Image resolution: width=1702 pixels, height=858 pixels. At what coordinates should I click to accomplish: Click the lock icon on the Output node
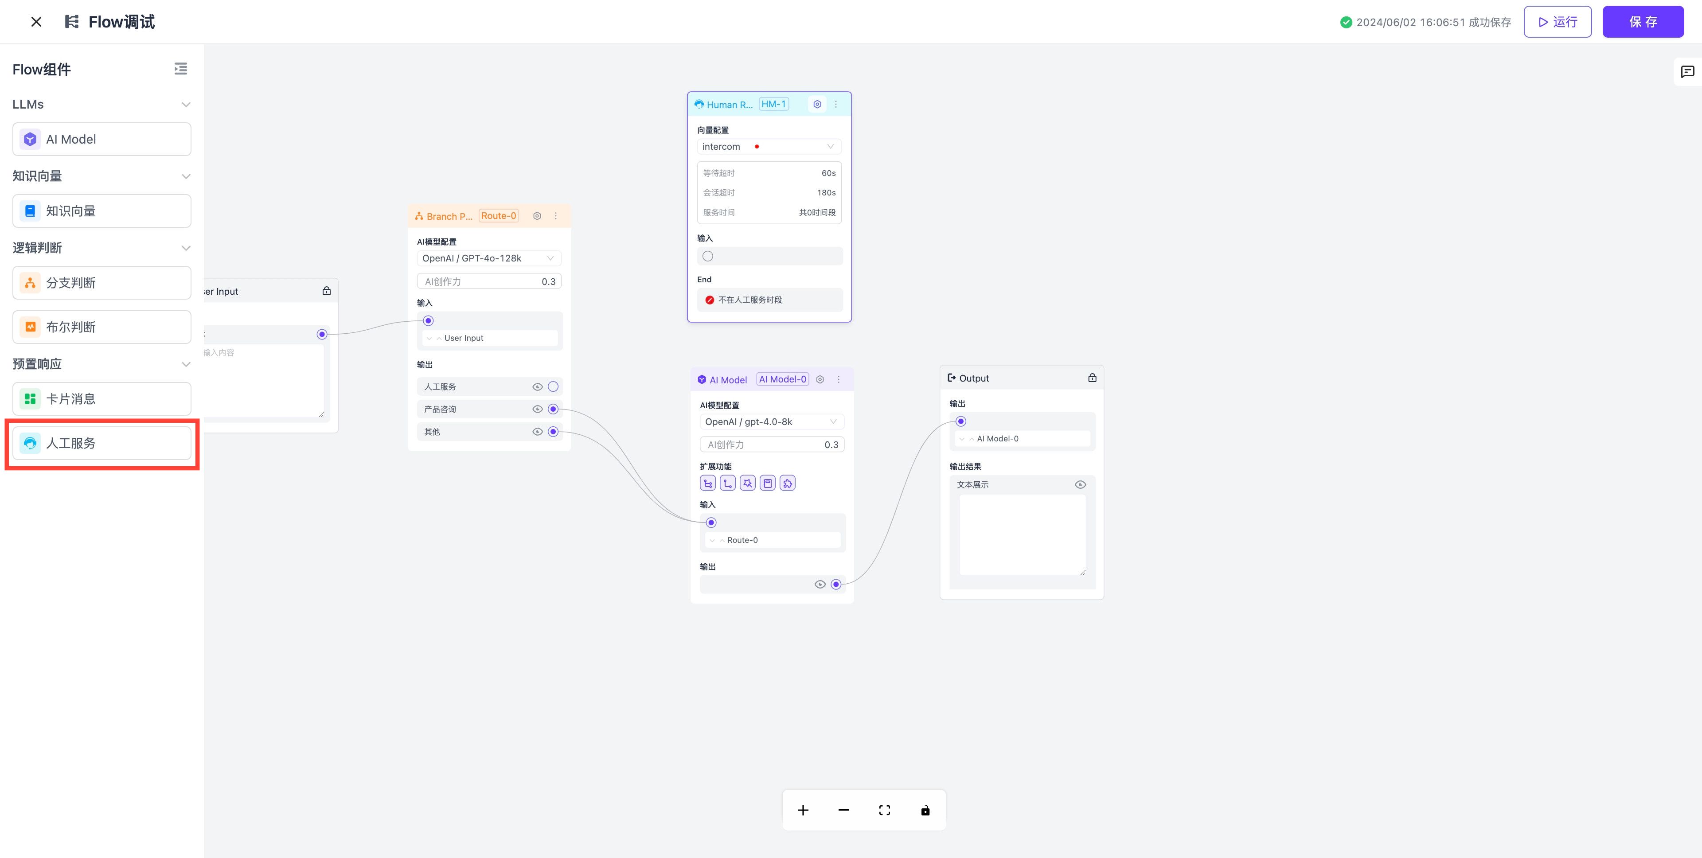1092,378
